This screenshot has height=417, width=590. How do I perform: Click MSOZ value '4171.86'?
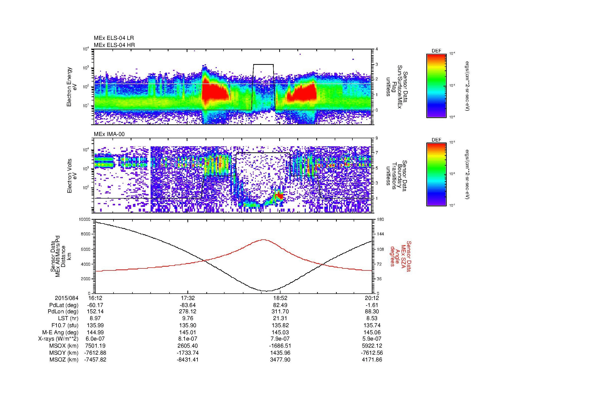372,360
